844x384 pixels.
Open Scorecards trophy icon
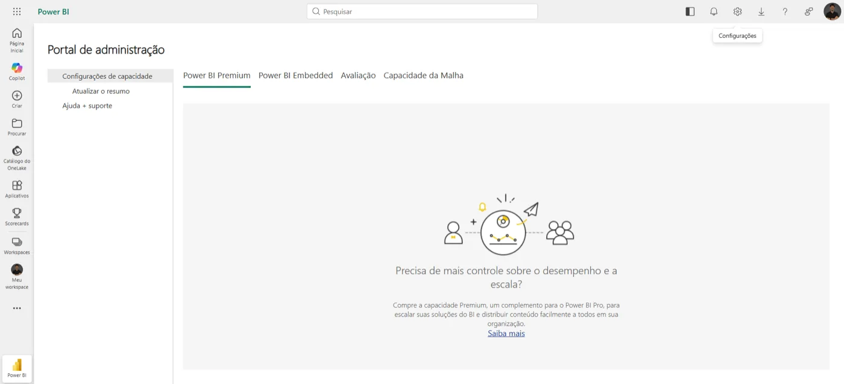click(17, 213)
